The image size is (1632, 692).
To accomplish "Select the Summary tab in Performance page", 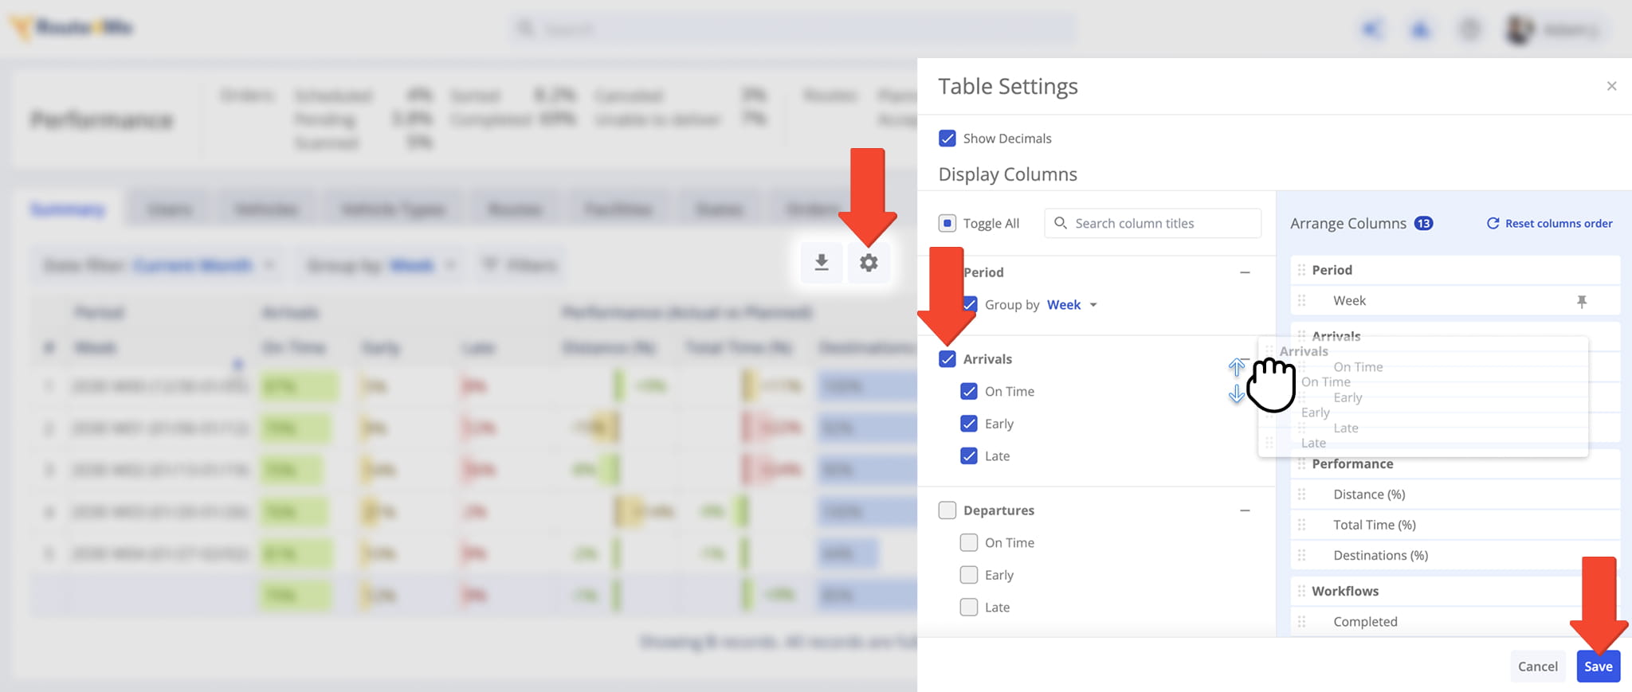I will click(x=68, y=209).
